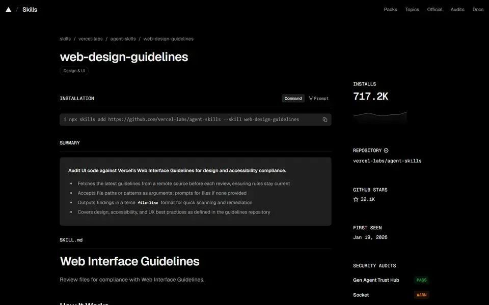
Task: Click the installs sparkline chart
Action: [380, 117]
